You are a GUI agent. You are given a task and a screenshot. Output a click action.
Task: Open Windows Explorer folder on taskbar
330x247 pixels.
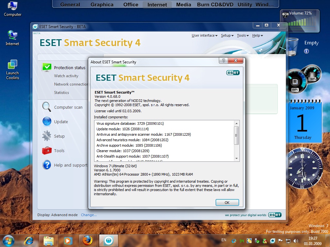click(49, 241)
